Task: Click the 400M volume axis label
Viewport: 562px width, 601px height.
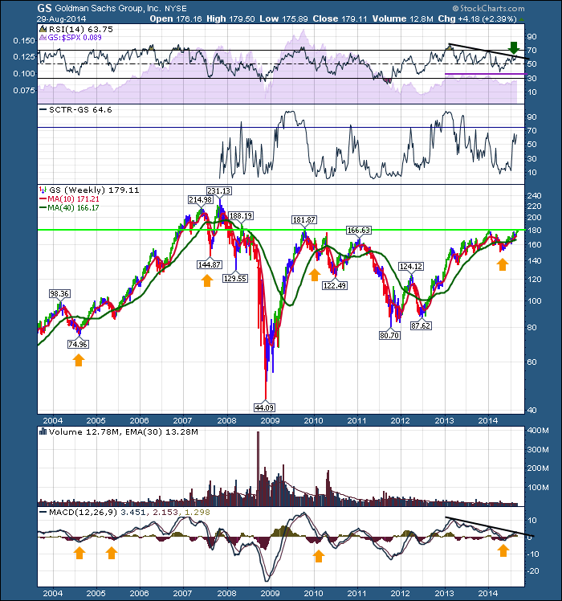Action: coord(538,431)
